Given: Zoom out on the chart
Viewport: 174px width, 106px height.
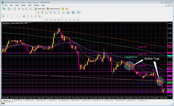Looking at the screenshot, I should [x=55, y=13].
